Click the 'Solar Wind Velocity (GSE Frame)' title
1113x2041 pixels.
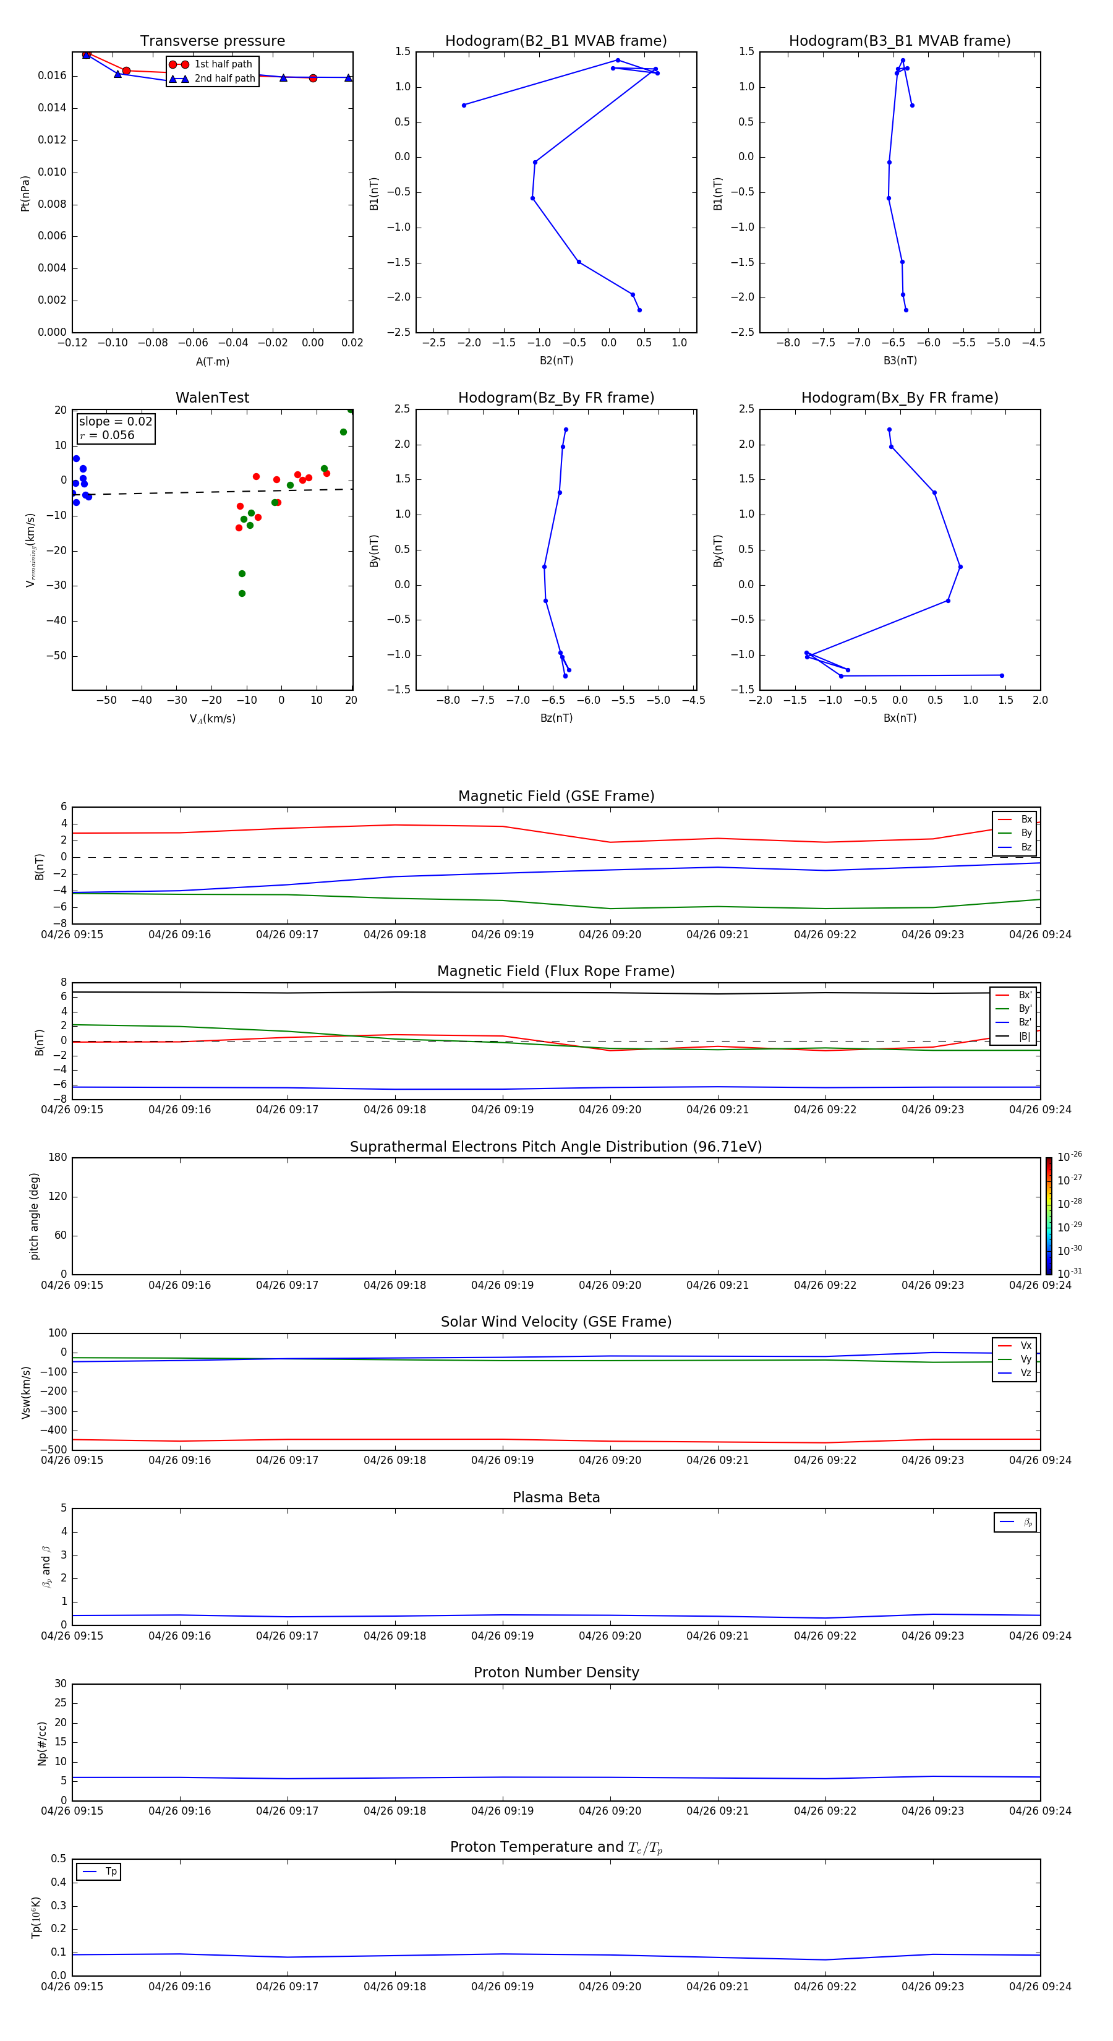click(x=556, y=1322)
